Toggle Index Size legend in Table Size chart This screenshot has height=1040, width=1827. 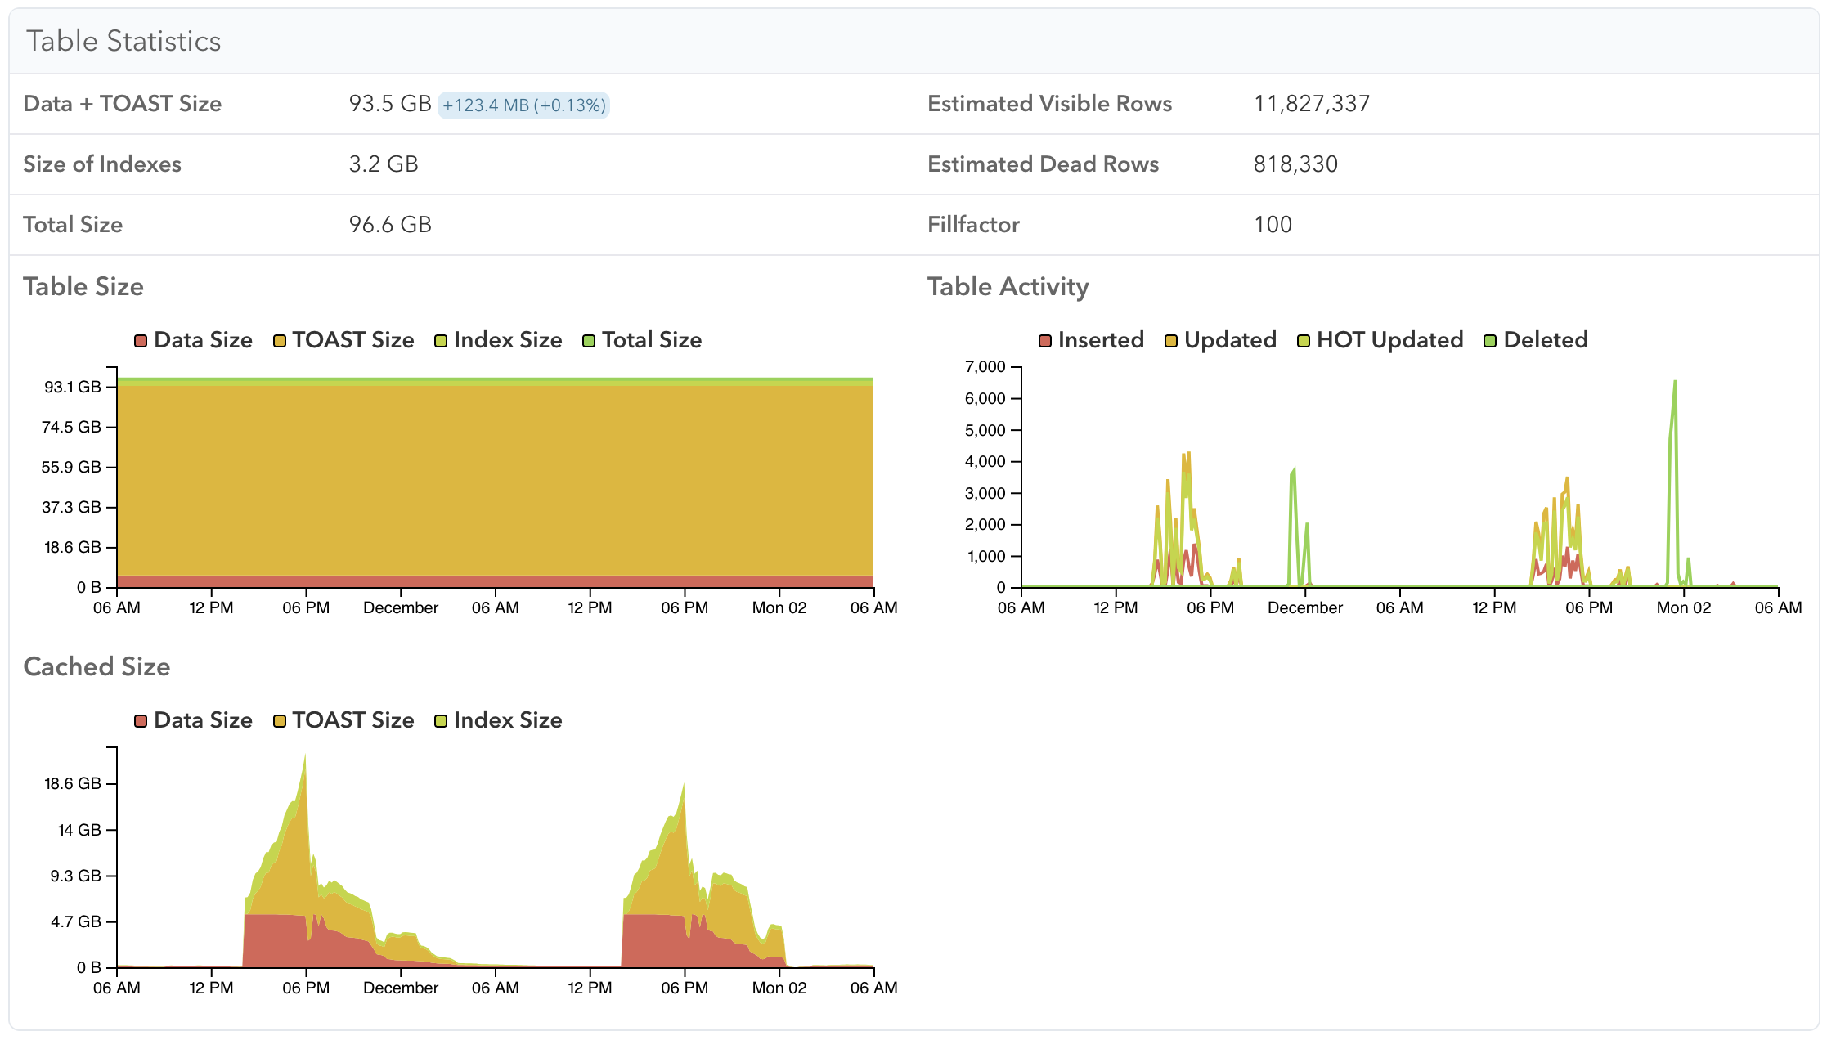[x=498, y=340]
